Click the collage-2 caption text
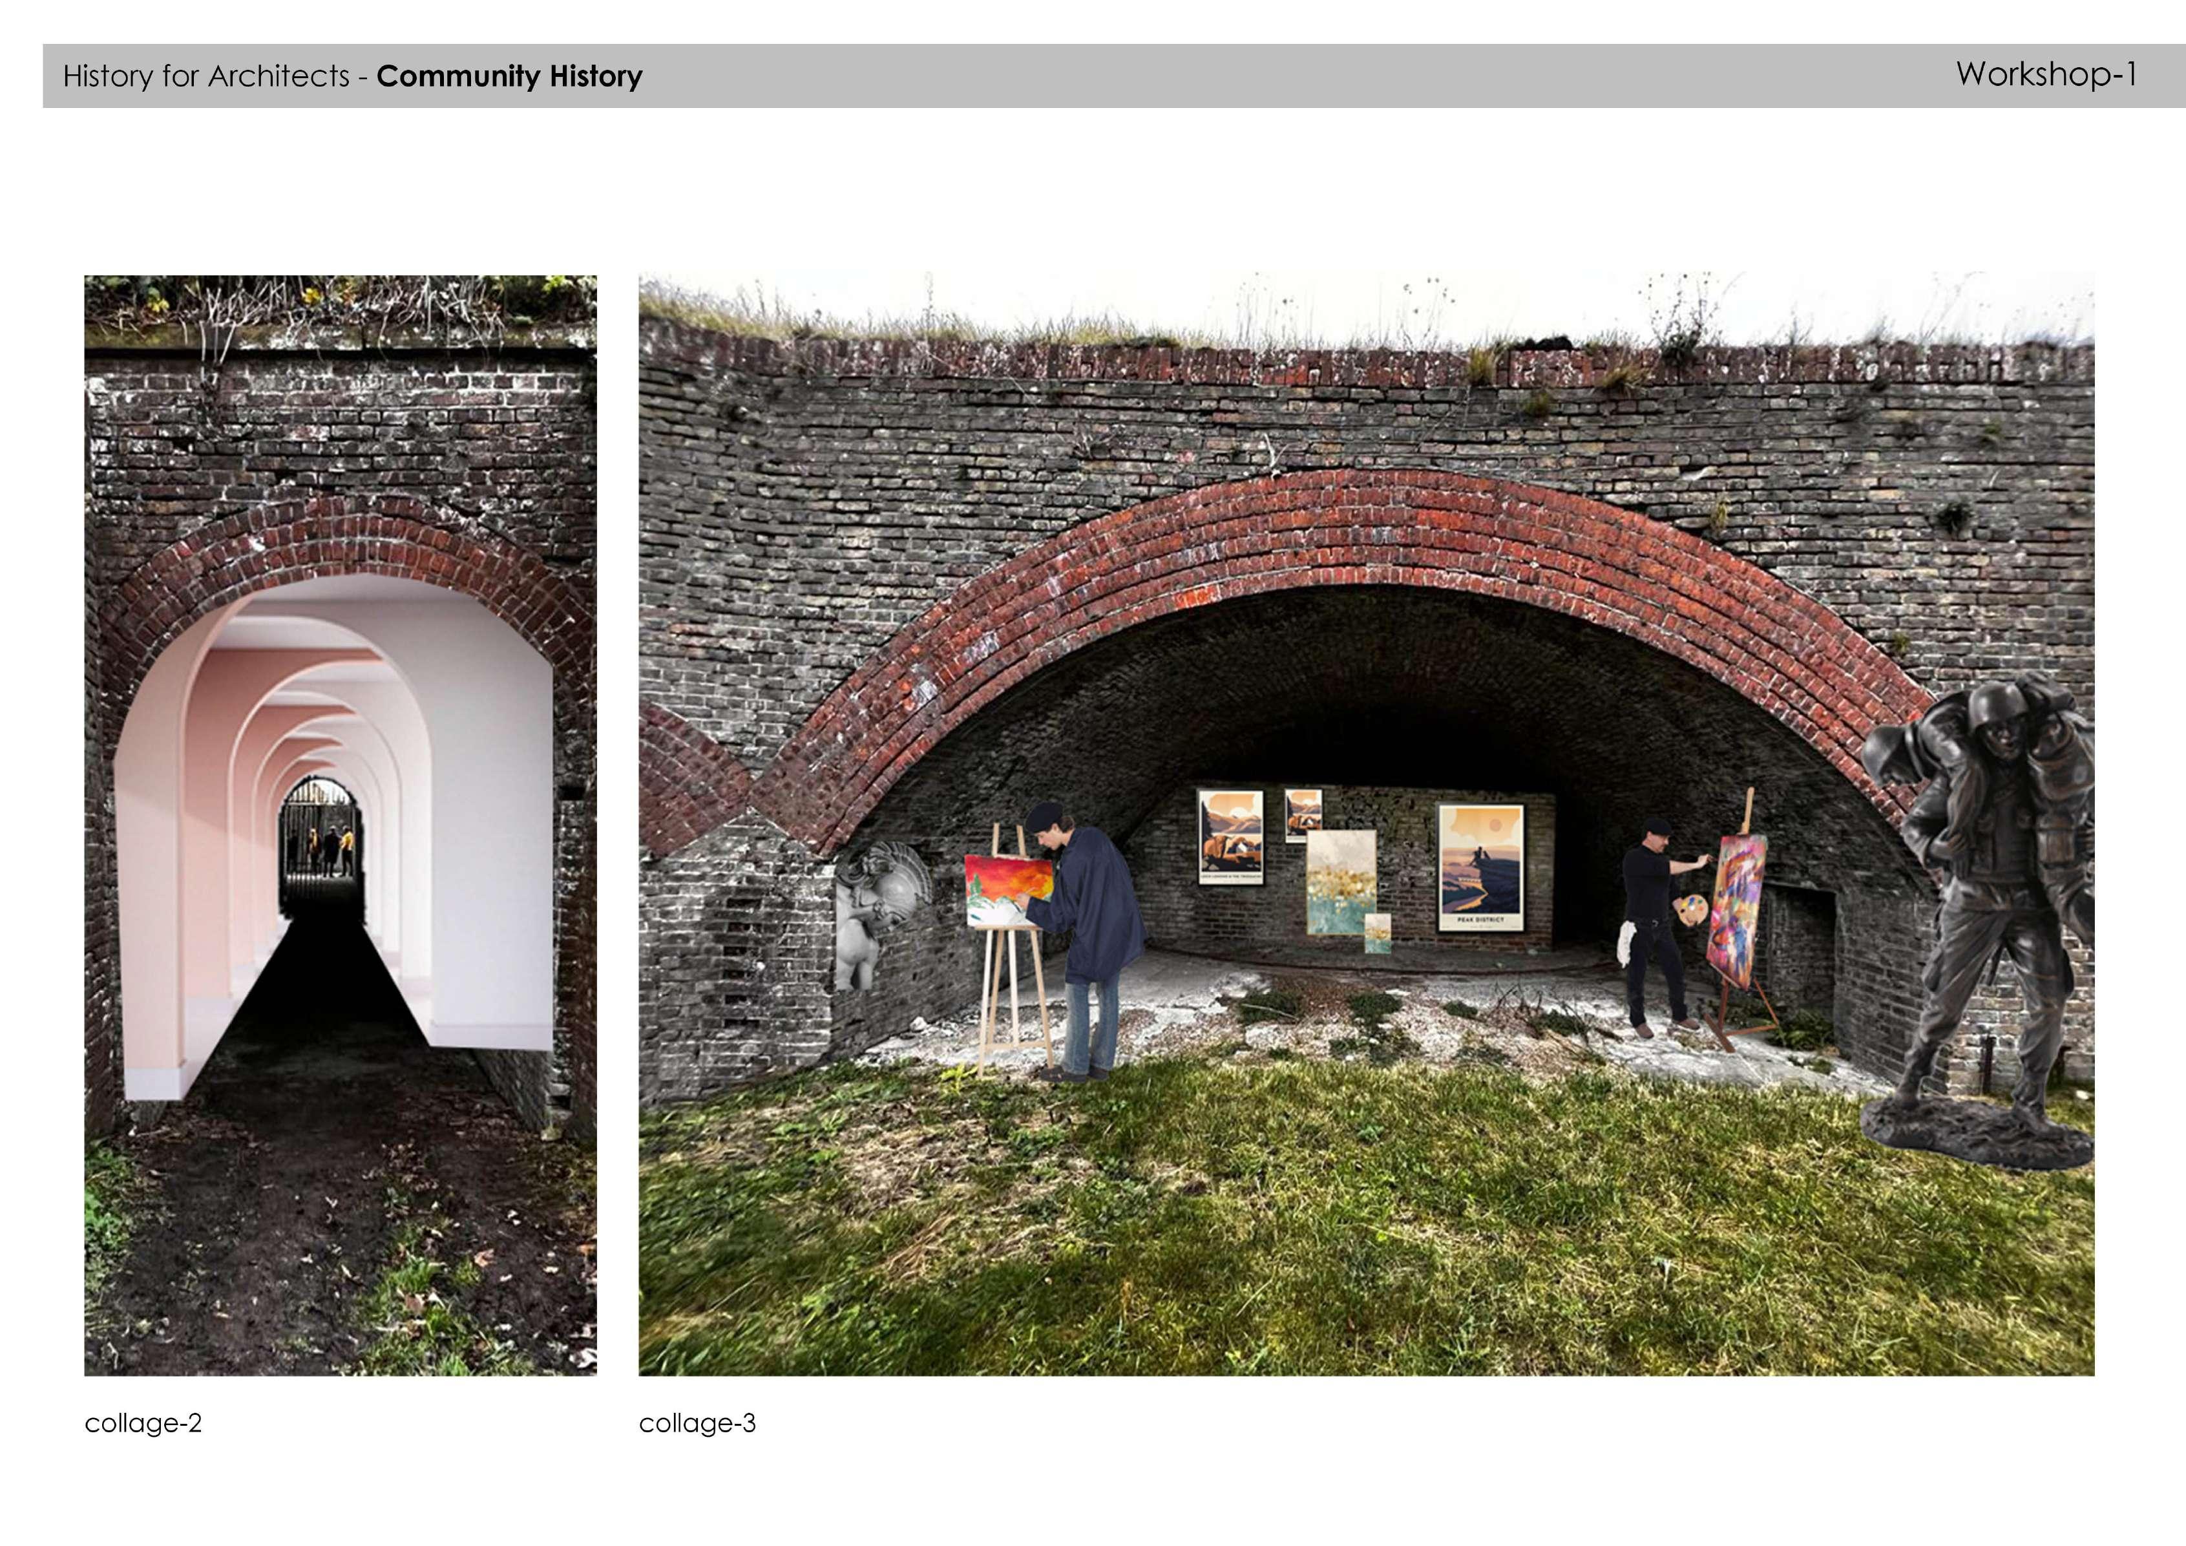This screenshot has width=2186, height=1546. (x=143, y=1423)
